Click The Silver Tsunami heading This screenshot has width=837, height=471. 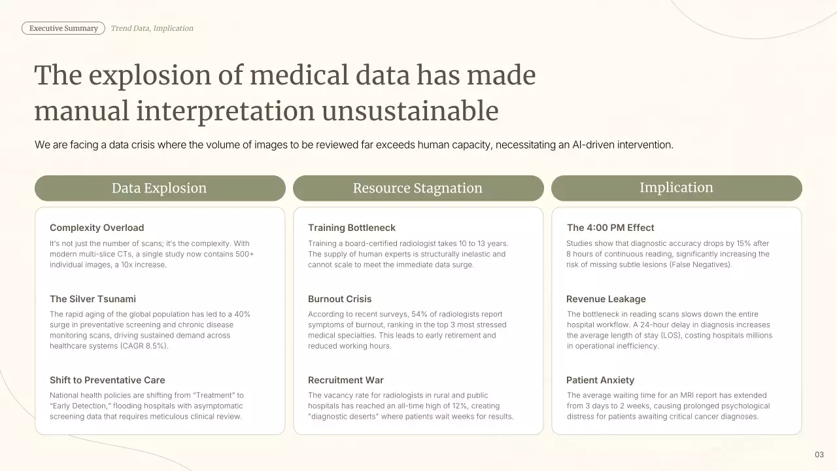(93, 299)
